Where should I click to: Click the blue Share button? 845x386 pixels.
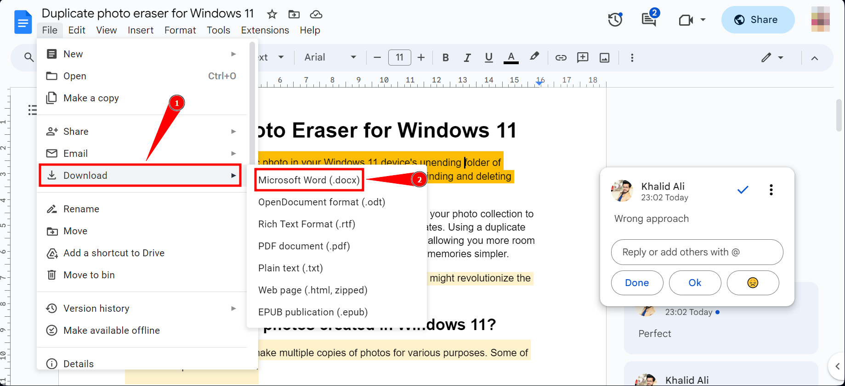pos(758,20)
